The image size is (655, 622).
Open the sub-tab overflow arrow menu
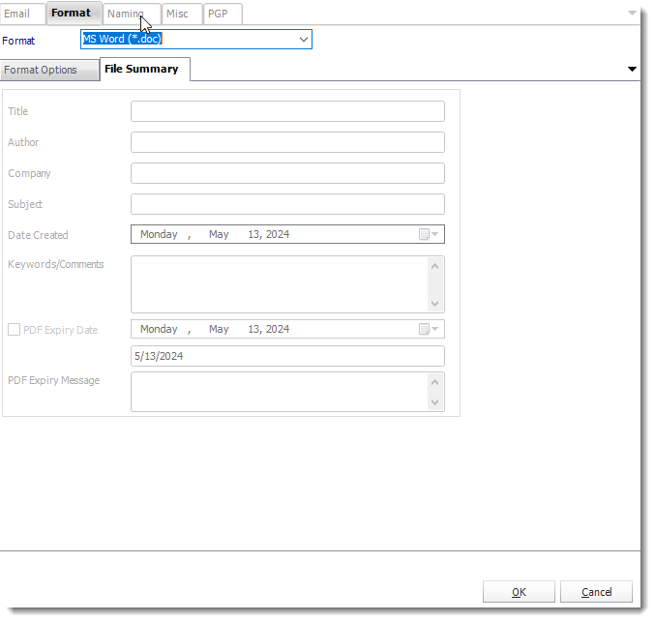tap(632, 69)
